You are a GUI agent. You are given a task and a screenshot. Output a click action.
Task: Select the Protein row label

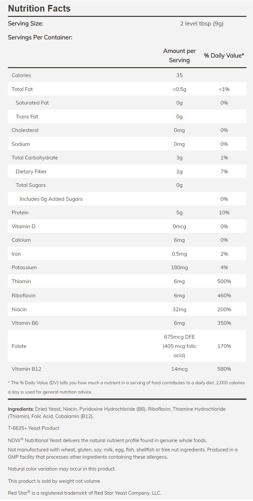(x=20, y=212)
